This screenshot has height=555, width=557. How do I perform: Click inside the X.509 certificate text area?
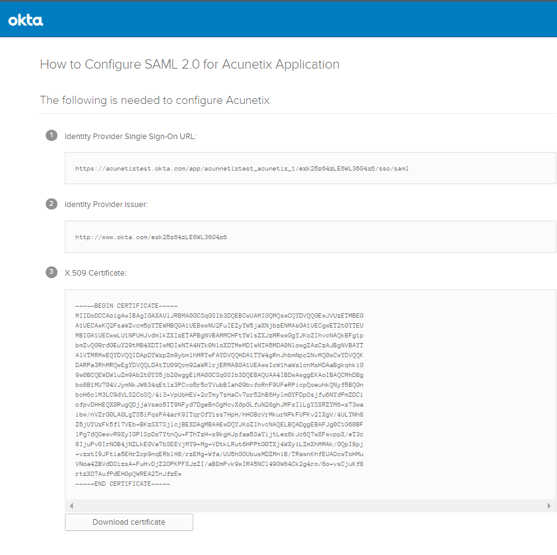click(311, 395)
